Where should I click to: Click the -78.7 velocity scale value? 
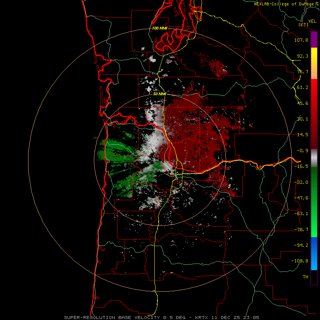coord(301,230)
